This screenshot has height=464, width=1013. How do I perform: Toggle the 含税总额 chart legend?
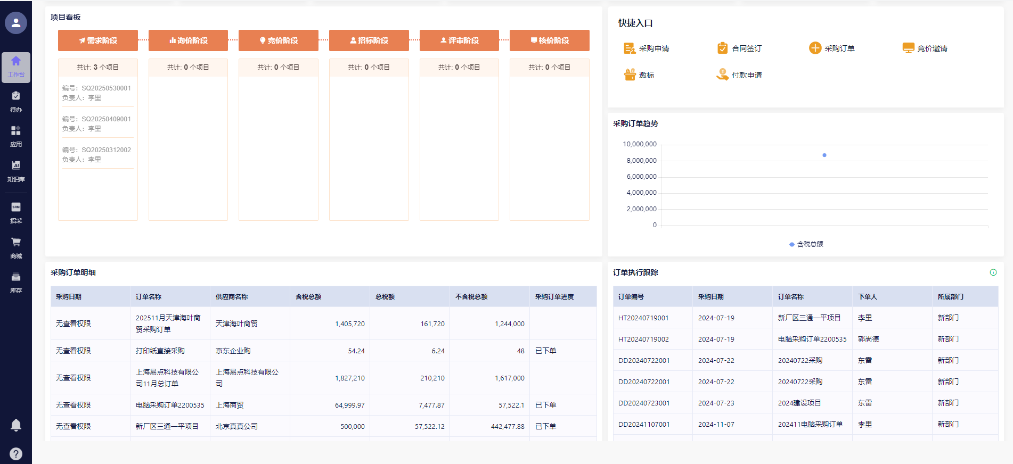[806, 244]
